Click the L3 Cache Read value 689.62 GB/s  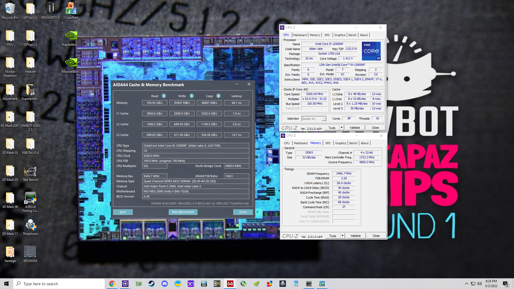pos(154,135)
